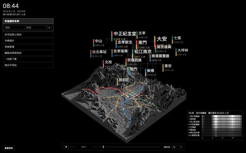Select the 忠孝新生 station label

point(125,42)
